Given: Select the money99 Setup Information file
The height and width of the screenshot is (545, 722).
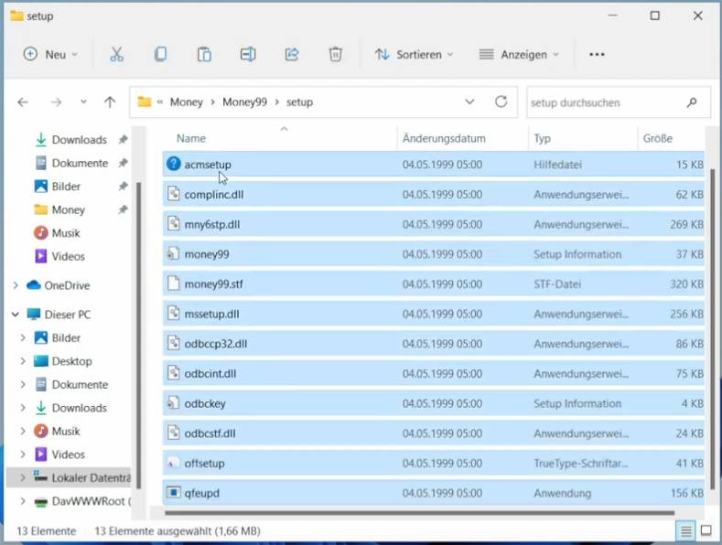Looking at the screenshot, I should [x=433, y=254].
